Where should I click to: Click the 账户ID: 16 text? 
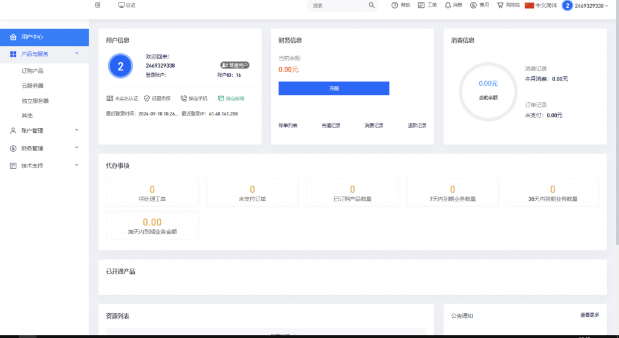click(x=229, y=75)
